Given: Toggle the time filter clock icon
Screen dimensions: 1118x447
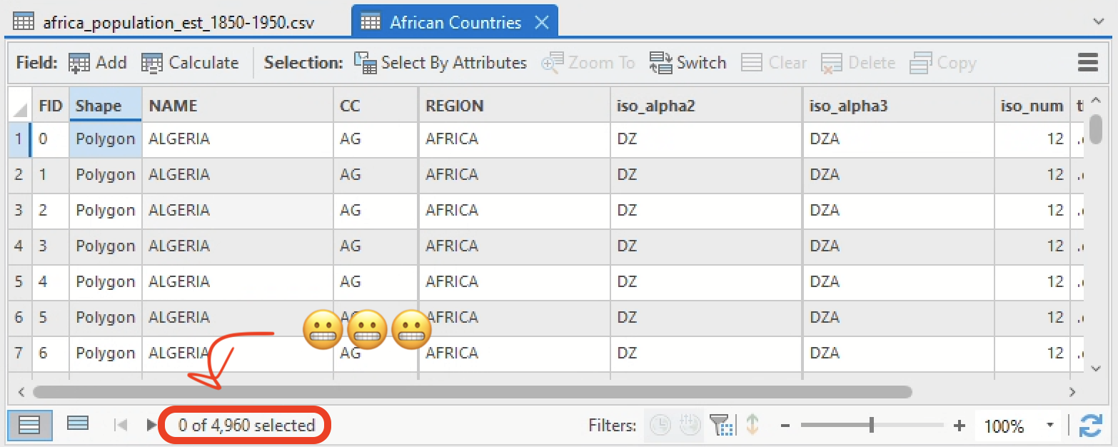Looking at the screenshot, I should pos(660,426).
